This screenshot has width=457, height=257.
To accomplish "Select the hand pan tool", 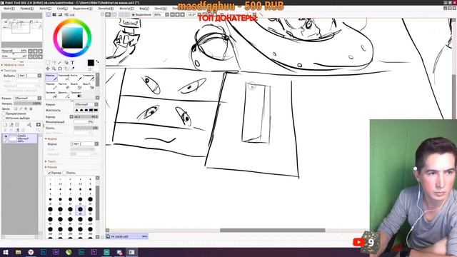I will tap(66, 69).
